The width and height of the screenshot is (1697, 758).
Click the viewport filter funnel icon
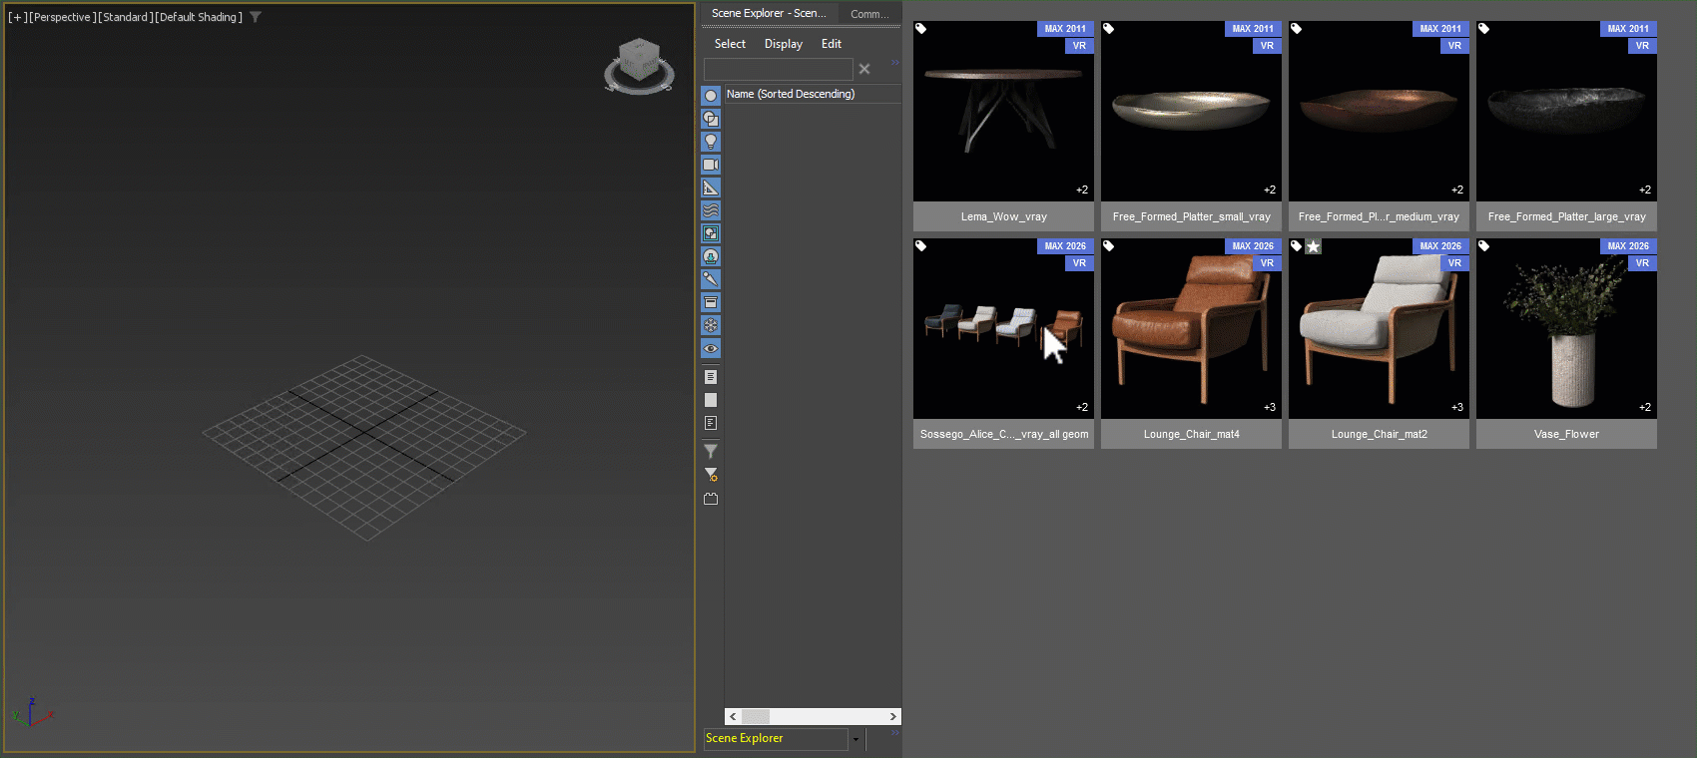click(x=256, y=17)
